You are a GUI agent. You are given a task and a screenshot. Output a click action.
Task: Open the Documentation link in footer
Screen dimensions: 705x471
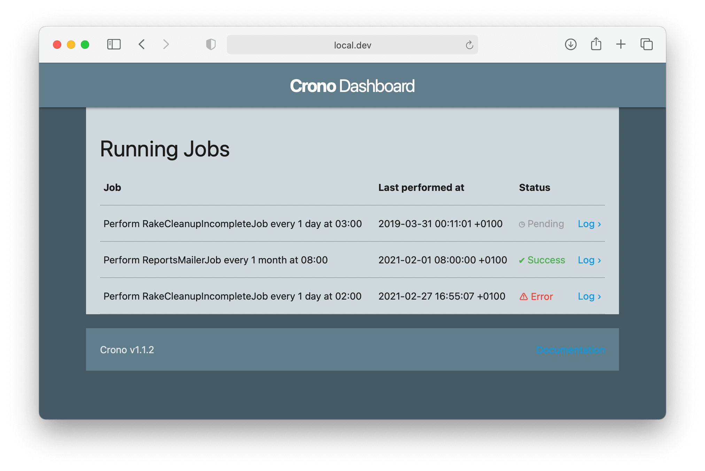[571, 350]
